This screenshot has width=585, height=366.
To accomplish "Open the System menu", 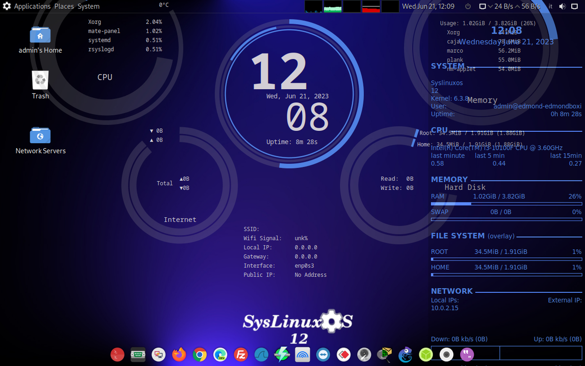I will [x=88, y=6].
